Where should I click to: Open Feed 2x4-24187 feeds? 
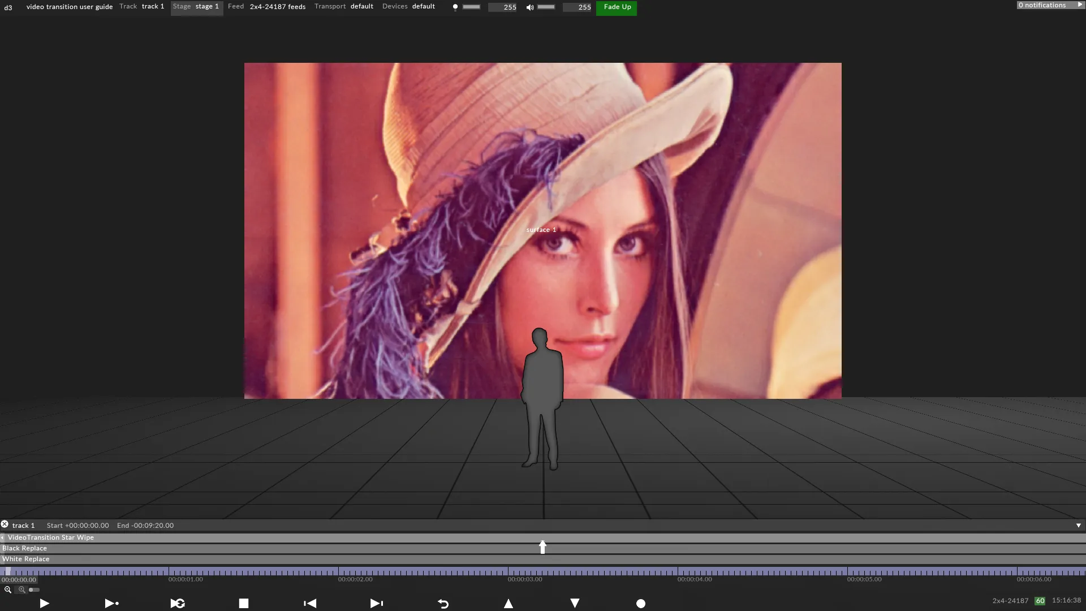tap(266, 6)
